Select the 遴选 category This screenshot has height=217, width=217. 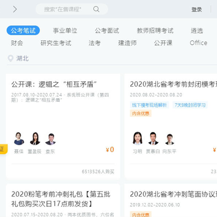[197, 31]
